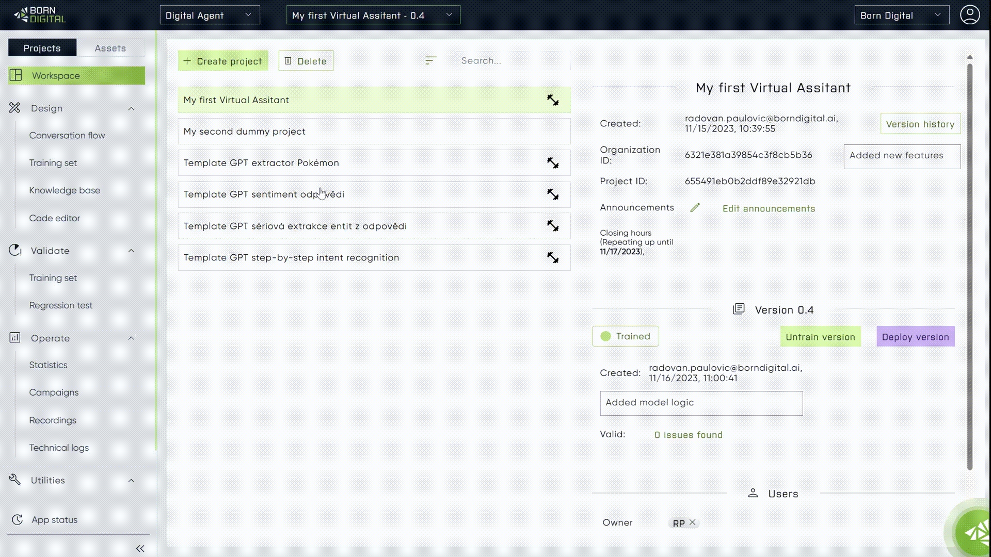Click the arrows icon on Template GPT extractor Pokémon

pos(553,163)
